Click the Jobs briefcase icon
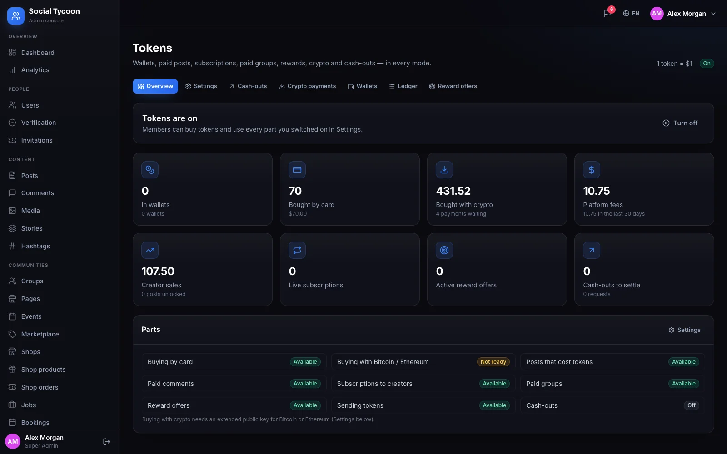The width and height of the screenshot is (727, 454). (x=12, y=405)
